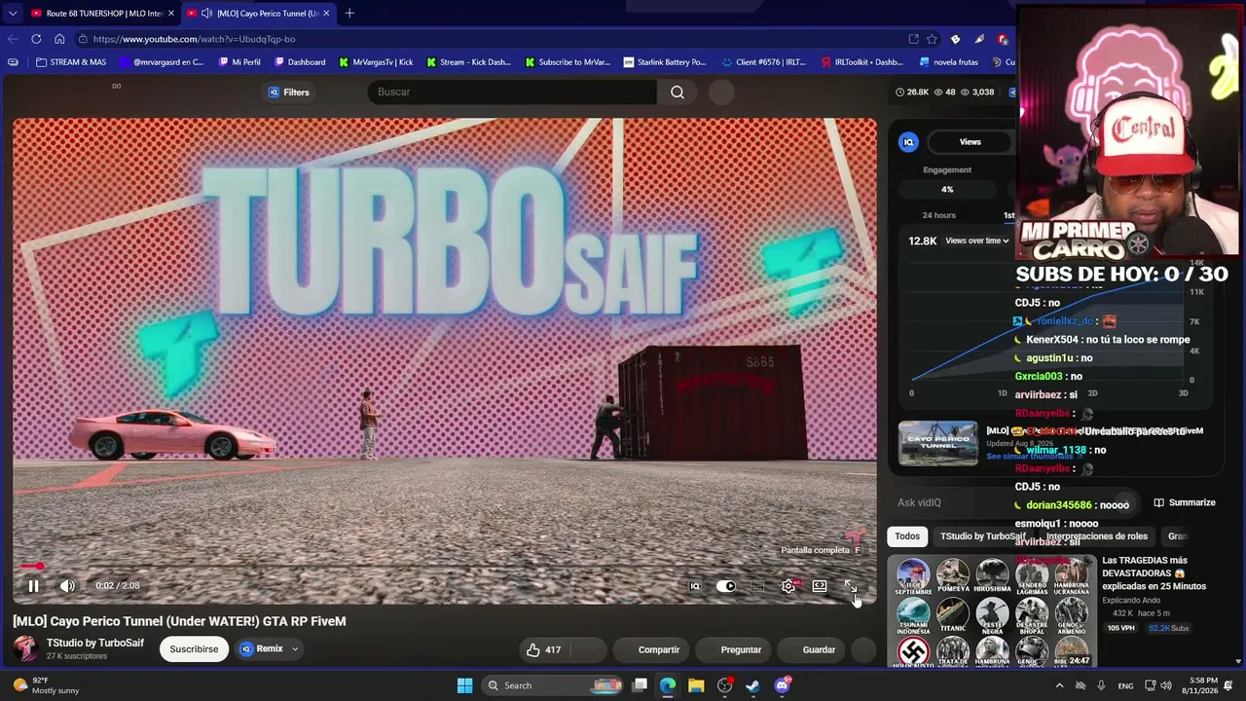1246x701 pixels.
Task: Click the YouTube URL address bar
Action: click(487, 39)
